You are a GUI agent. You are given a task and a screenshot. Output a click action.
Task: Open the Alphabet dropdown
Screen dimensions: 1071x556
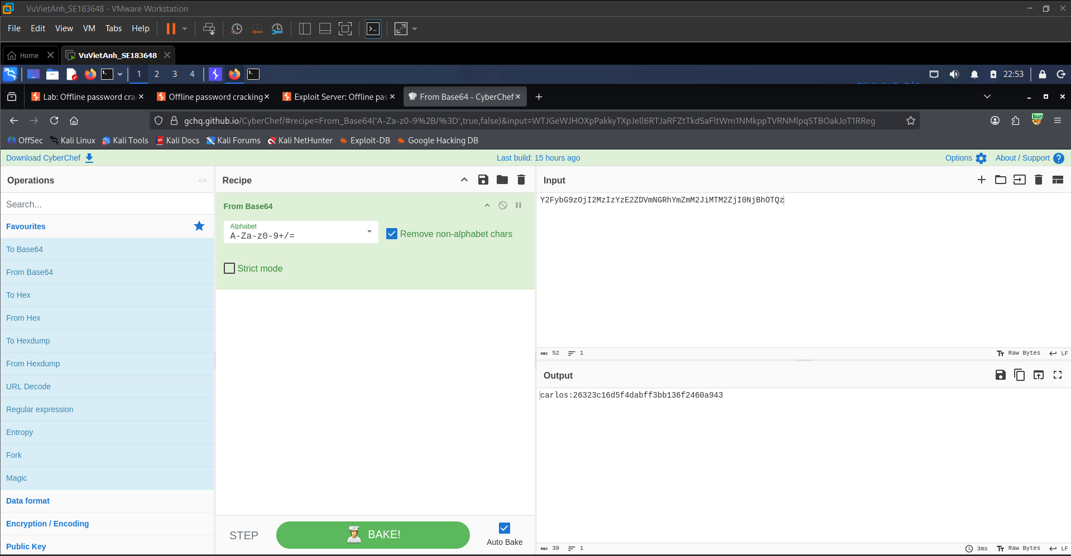click(301, 231)
